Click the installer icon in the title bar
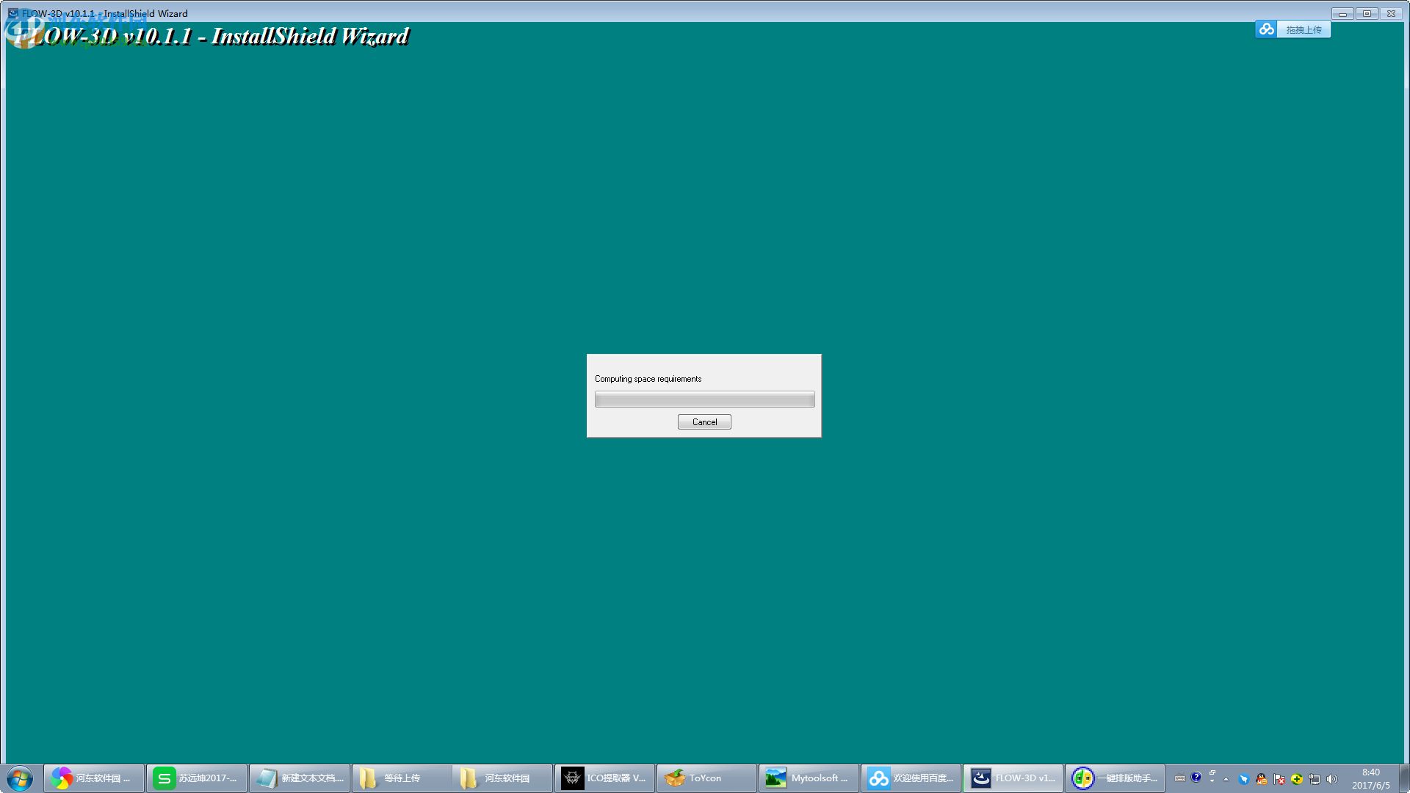This screenshot has height=793, width=1410. tap(12, 13)
